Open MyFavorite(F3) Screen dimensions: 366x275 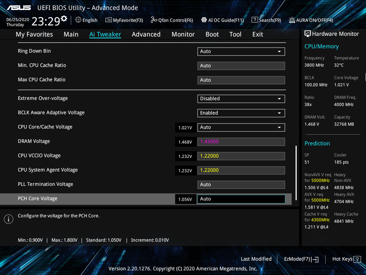(124, 20)
